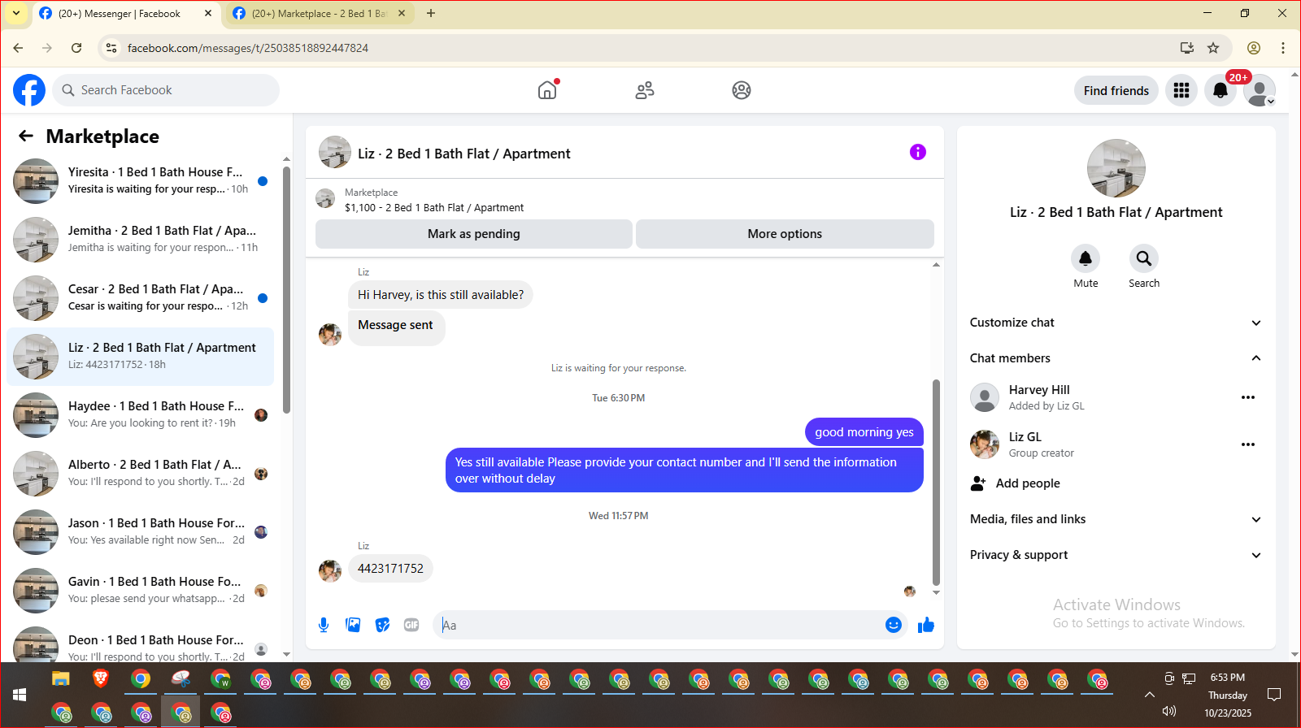This screenshot has height=728, width=1301.
Task: Open Yiresita 1 Bed 1 Bath House chat
Action: (140, 180)
